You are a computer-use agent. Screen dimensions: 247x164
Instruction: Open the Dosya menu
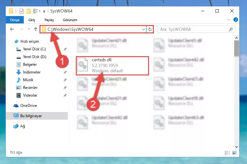[15, 20]
